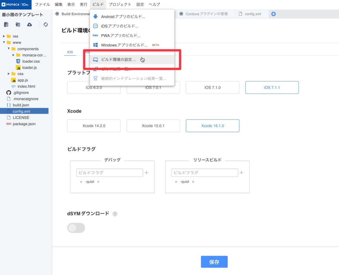Refresh the project file tree
339x275 pixels.
click(45, 25)
